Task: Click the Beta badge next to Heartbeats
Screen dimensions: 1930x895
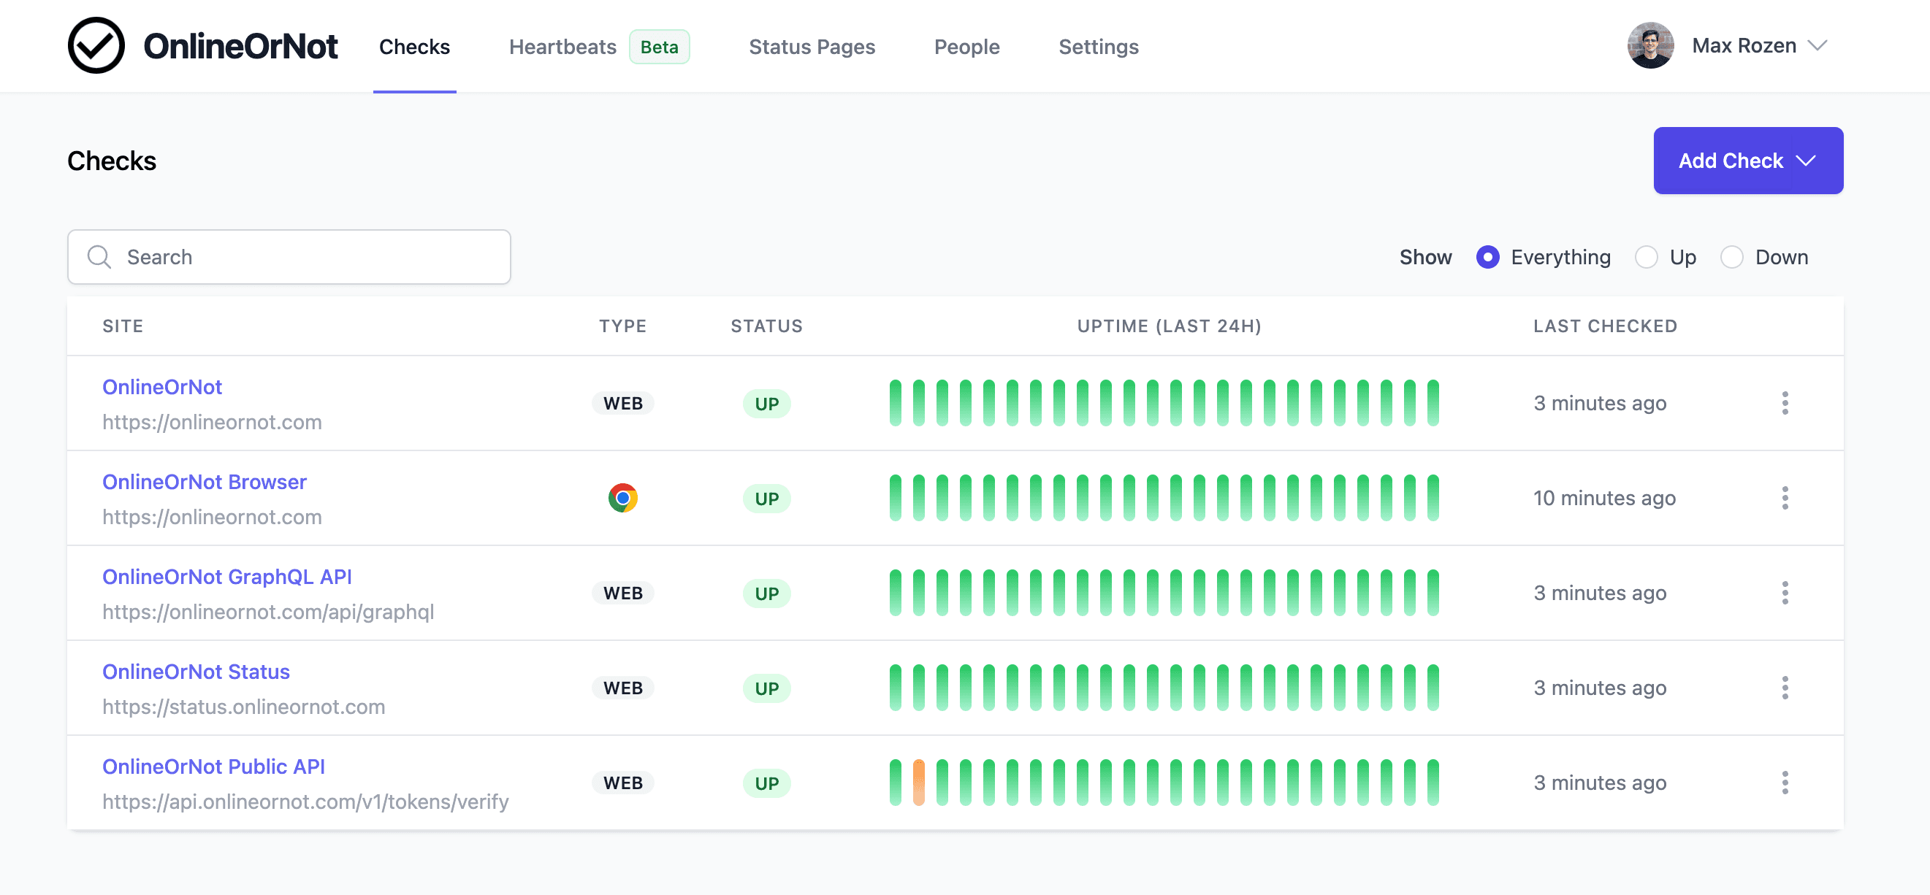Action: point(660,47)
